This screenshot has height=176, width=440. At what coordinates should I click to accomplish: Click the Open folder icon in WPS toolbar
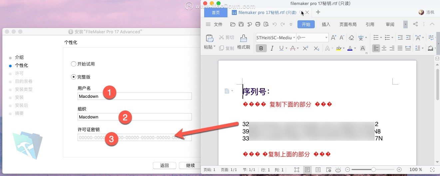pyautogui.click(x=233, y=24)
